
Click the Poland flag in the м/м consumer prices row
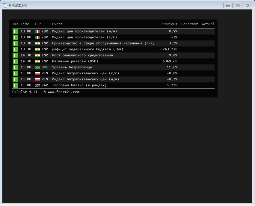(37, 79)
